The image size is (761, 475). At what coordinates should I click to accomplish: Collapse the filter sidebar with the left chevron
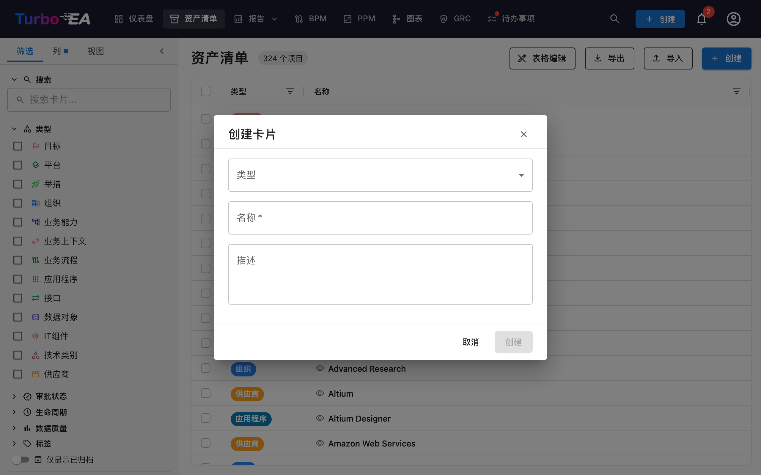point(162,51)
